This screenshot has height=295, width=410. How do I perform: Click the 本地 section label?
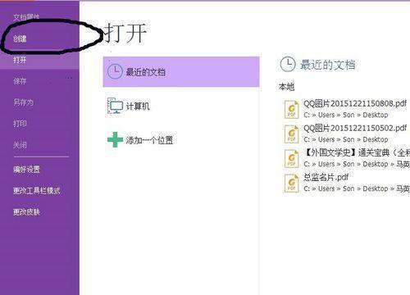(286, 87)
